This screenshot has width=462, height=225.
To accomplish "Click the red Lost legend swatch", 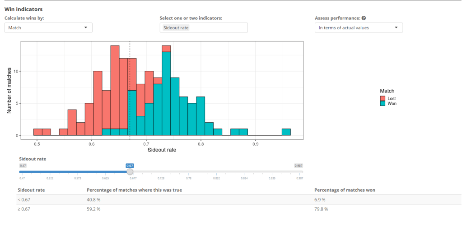I will 383,98.
